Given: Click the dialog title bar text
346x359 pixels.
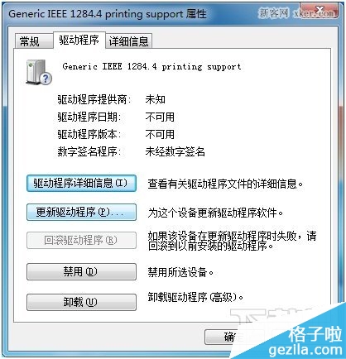Looking at the screenshot, I should (x=108, y=14).
